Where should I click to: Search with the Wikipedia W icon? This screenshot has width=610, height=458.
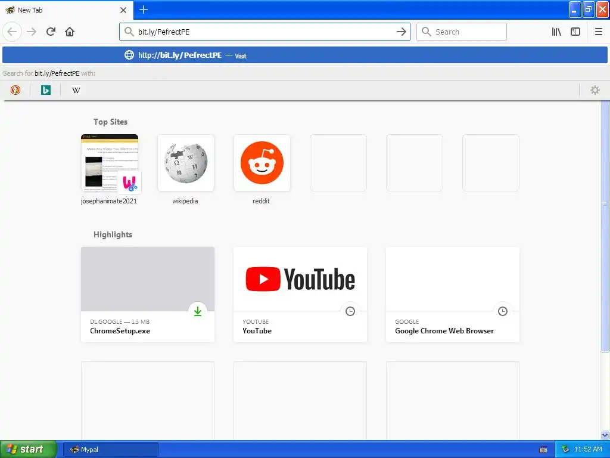76,90
